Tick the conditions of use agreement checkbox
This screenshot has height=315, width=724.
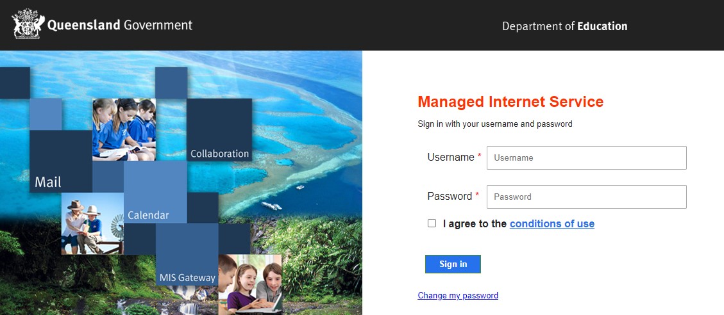click(432, 223)
